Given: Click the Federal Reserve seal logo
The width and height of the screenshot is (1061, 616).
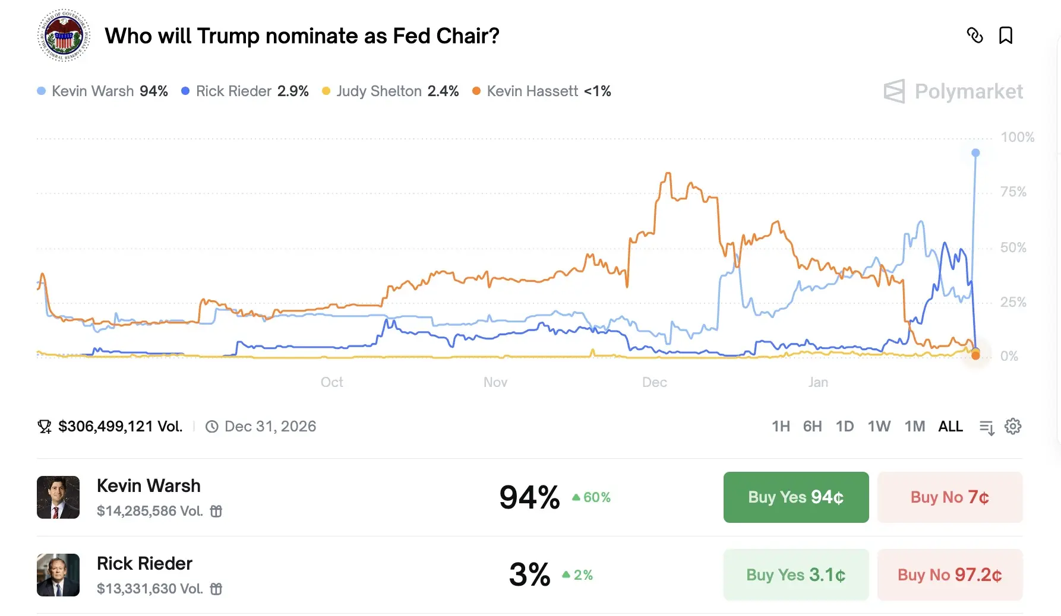Looking at the screenshot, I should [x=64, y=36].
